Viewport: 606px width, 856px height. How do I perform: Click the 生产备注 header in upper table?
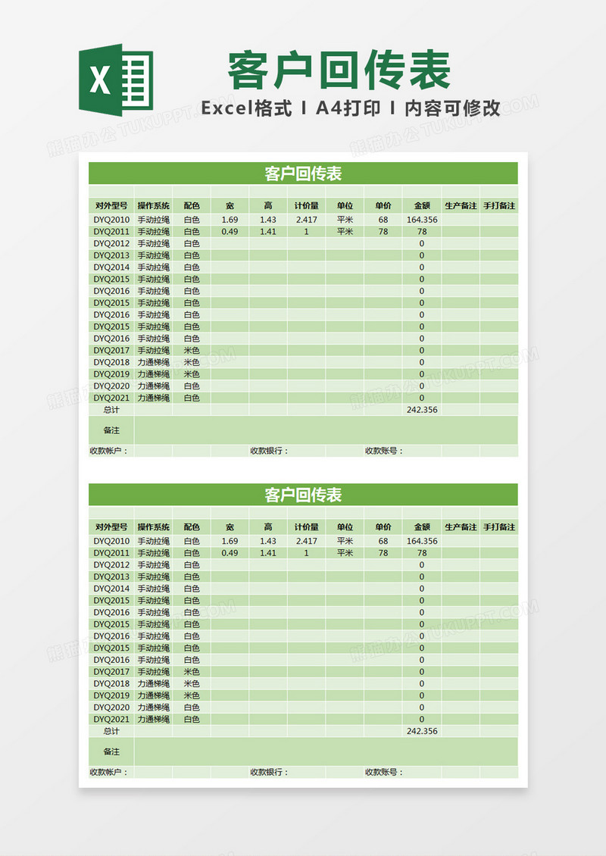click(x=461, y=206)
